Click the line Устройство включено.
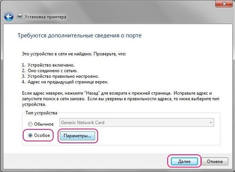This screenshot has height=172, width=235. click(51, 65)
